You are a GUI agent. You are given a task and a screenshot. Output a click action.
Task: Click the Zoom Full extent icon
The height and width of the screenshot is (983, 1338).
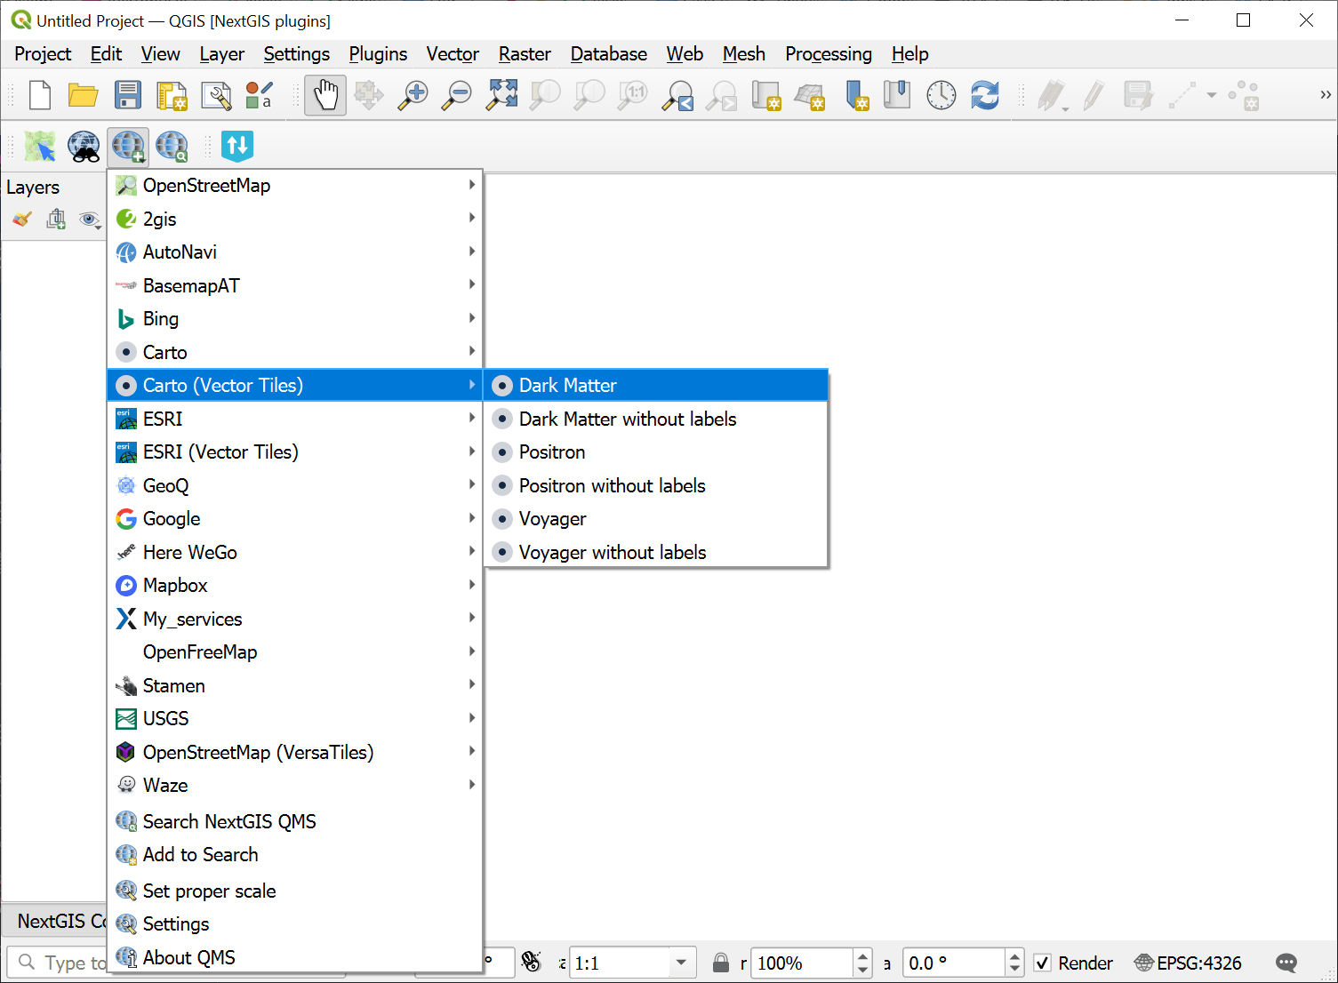(x=501, y=95)
